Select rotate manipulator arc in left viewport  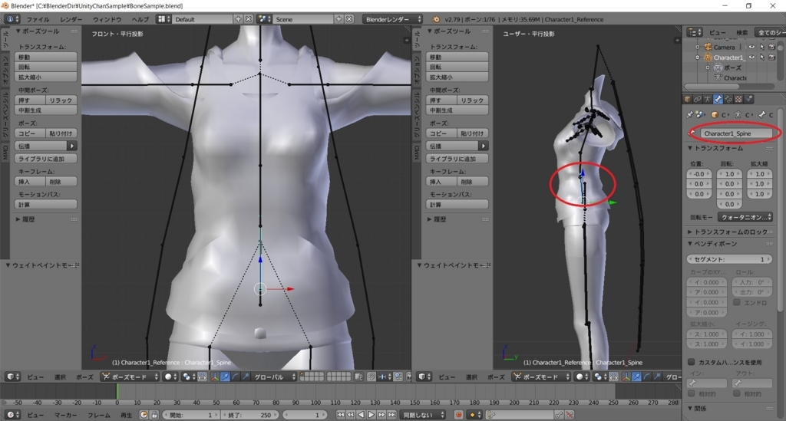tap(235, 377)
